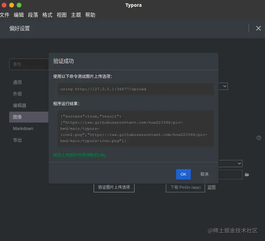Click the OK button in the dialog
The image size is (265, 241).
point(183,174)
